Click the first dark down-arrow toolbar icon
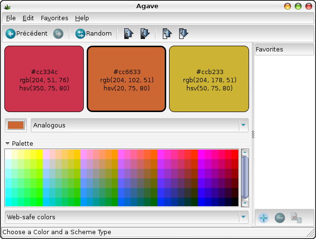 [145, 34]
